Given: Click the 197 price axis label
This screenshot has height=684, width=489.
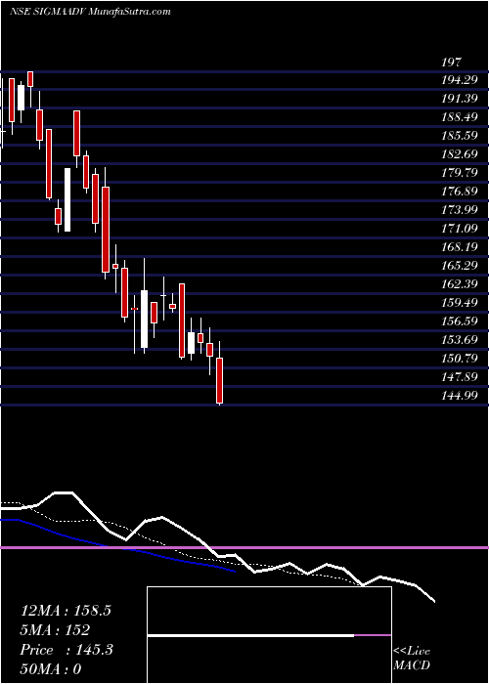Looking at the screenshot, I should 451,62.
